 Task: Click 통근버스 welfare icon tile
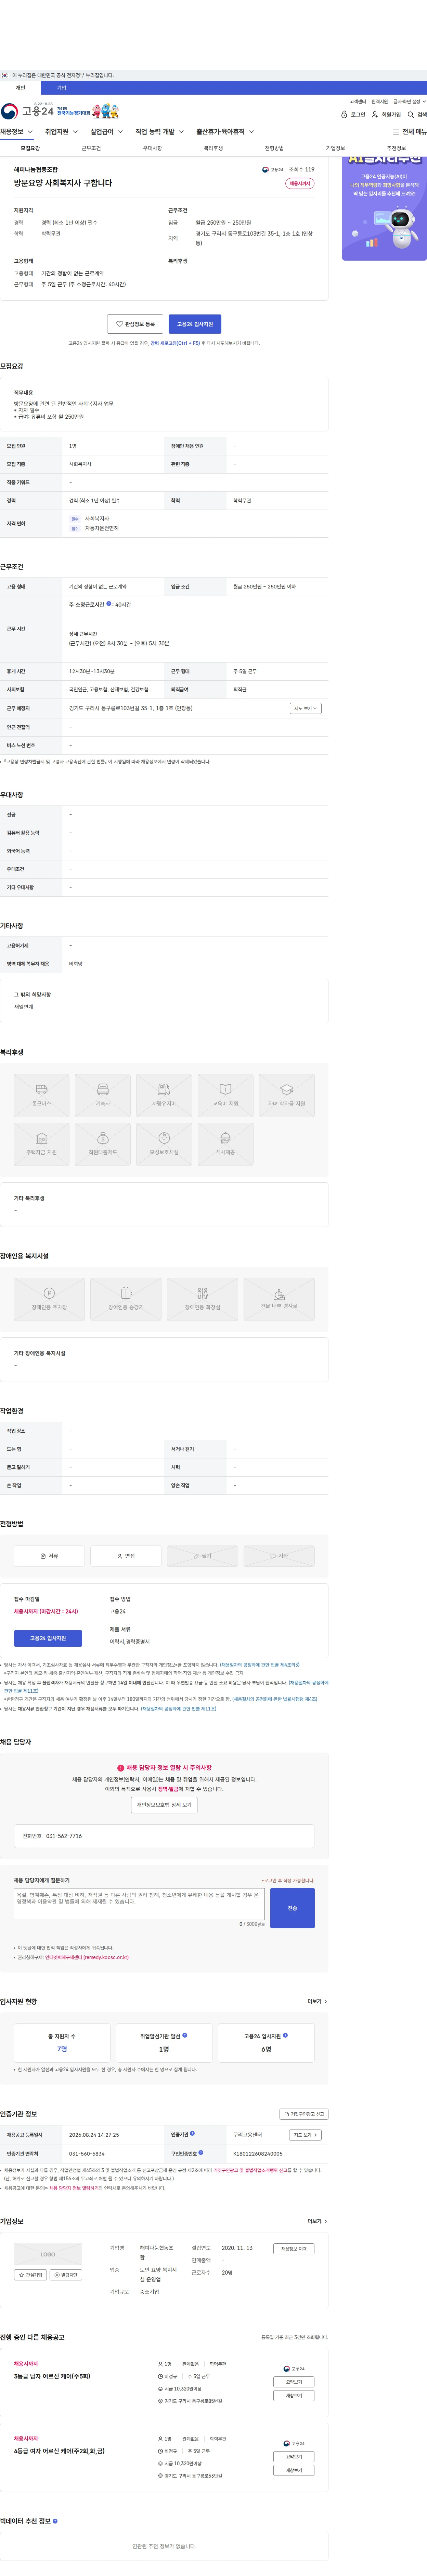point(42,1095)
